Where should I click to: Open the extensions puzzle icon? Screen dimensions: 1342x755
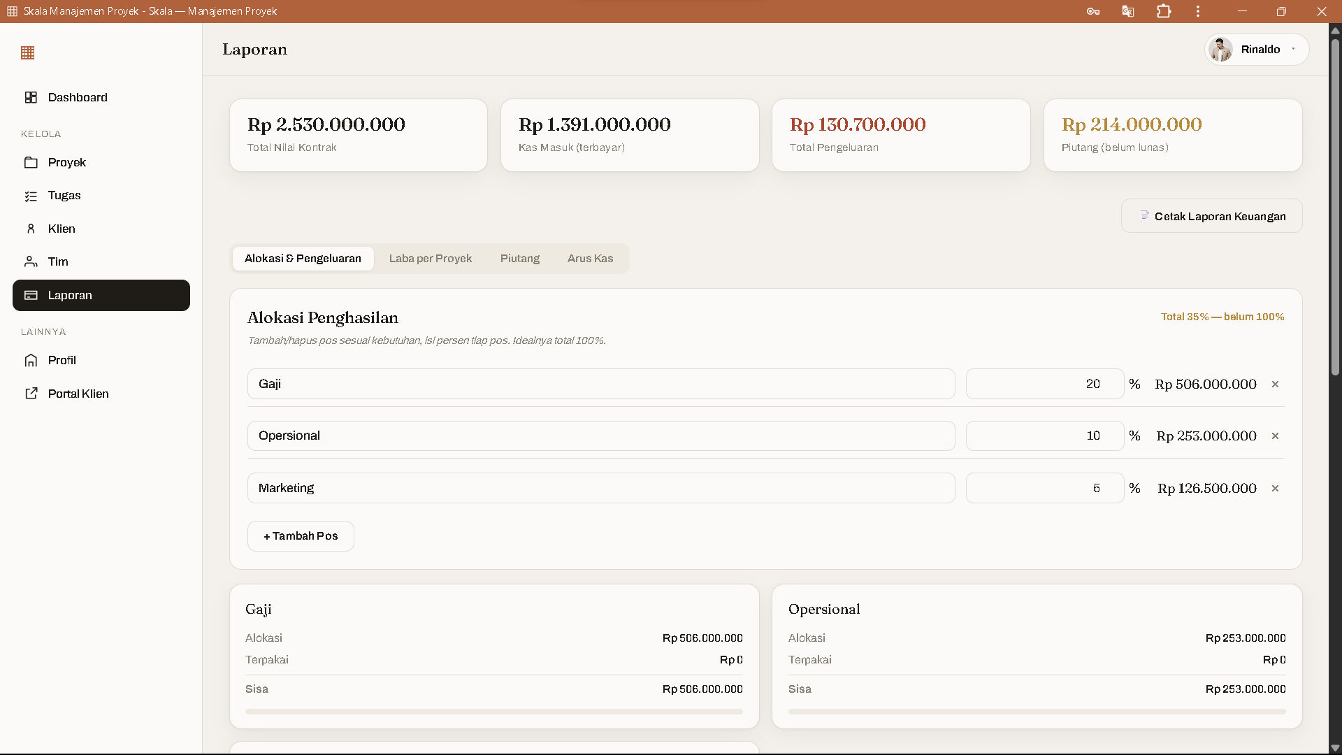[1164, 11]
